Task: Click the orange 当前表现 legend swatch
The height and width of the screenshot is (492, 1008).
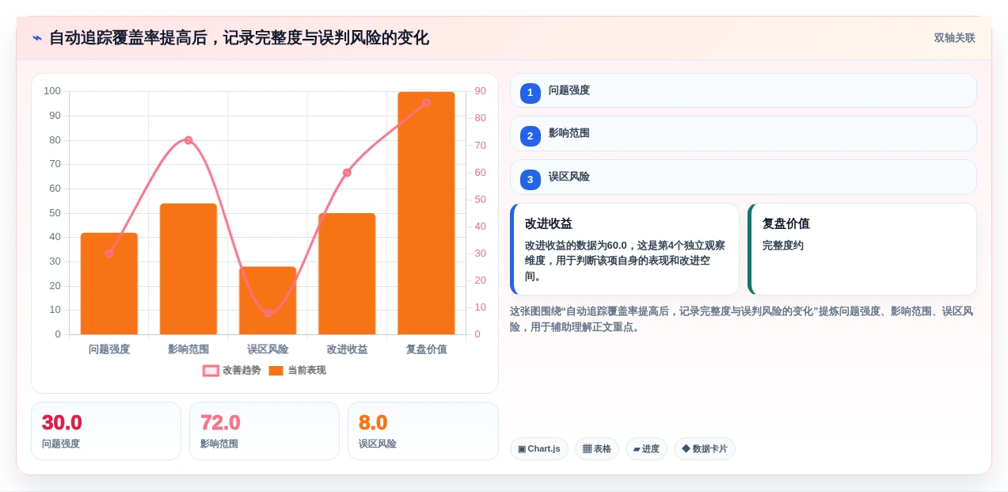Action: point(276,370)
